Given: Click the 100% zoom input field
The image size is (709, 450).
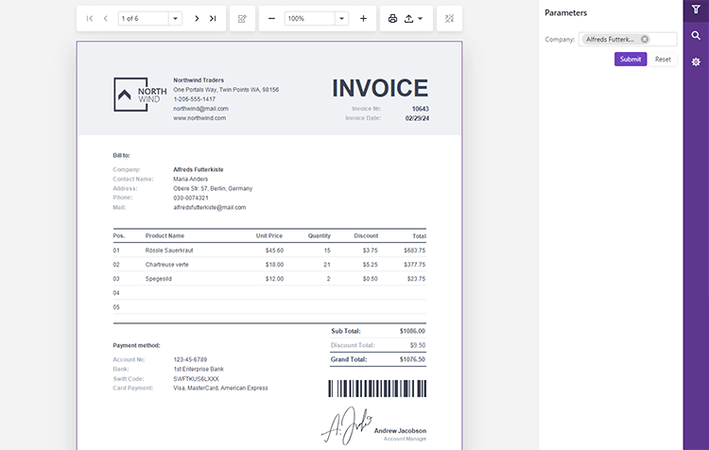Looking at the screenshot, I should (x=308, y=19).
